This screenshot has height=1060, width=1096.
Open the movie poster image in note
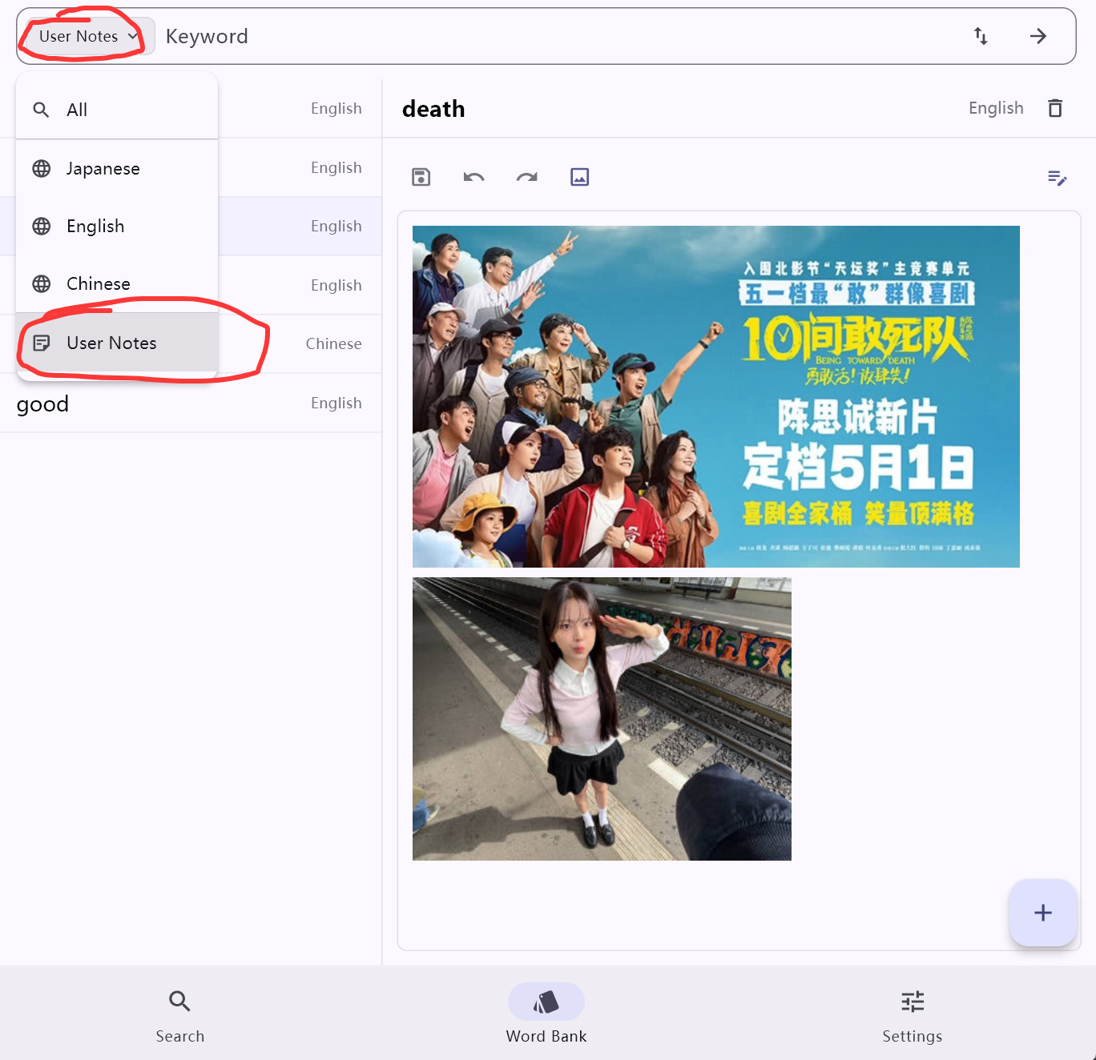point(715,396)
